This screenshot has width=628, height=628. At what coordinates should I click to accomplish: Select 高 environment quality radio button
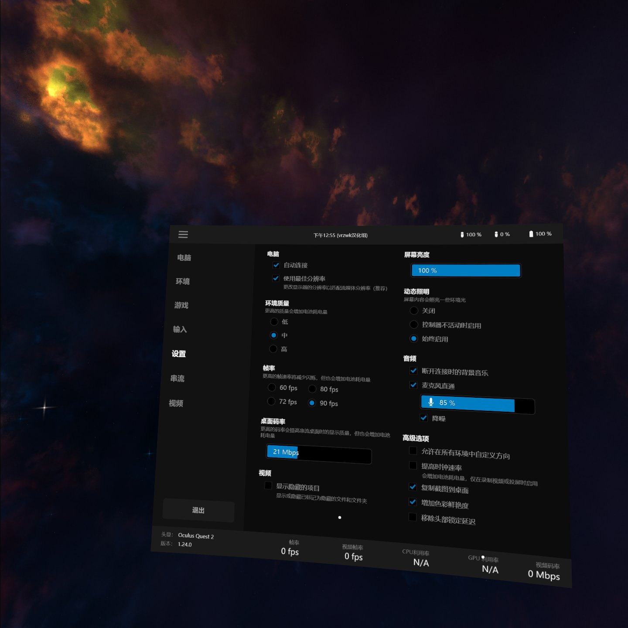[273, 349]
